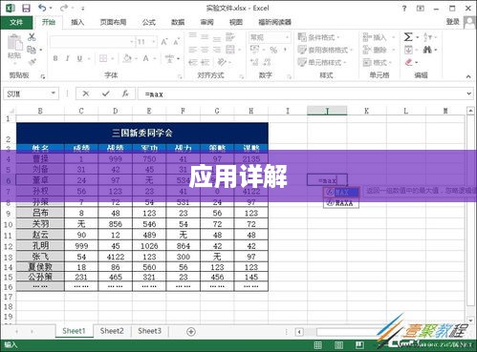This screenshot has height=352, width=477.
Task: Click the Normal view icon in status bar
Action: 317,345
